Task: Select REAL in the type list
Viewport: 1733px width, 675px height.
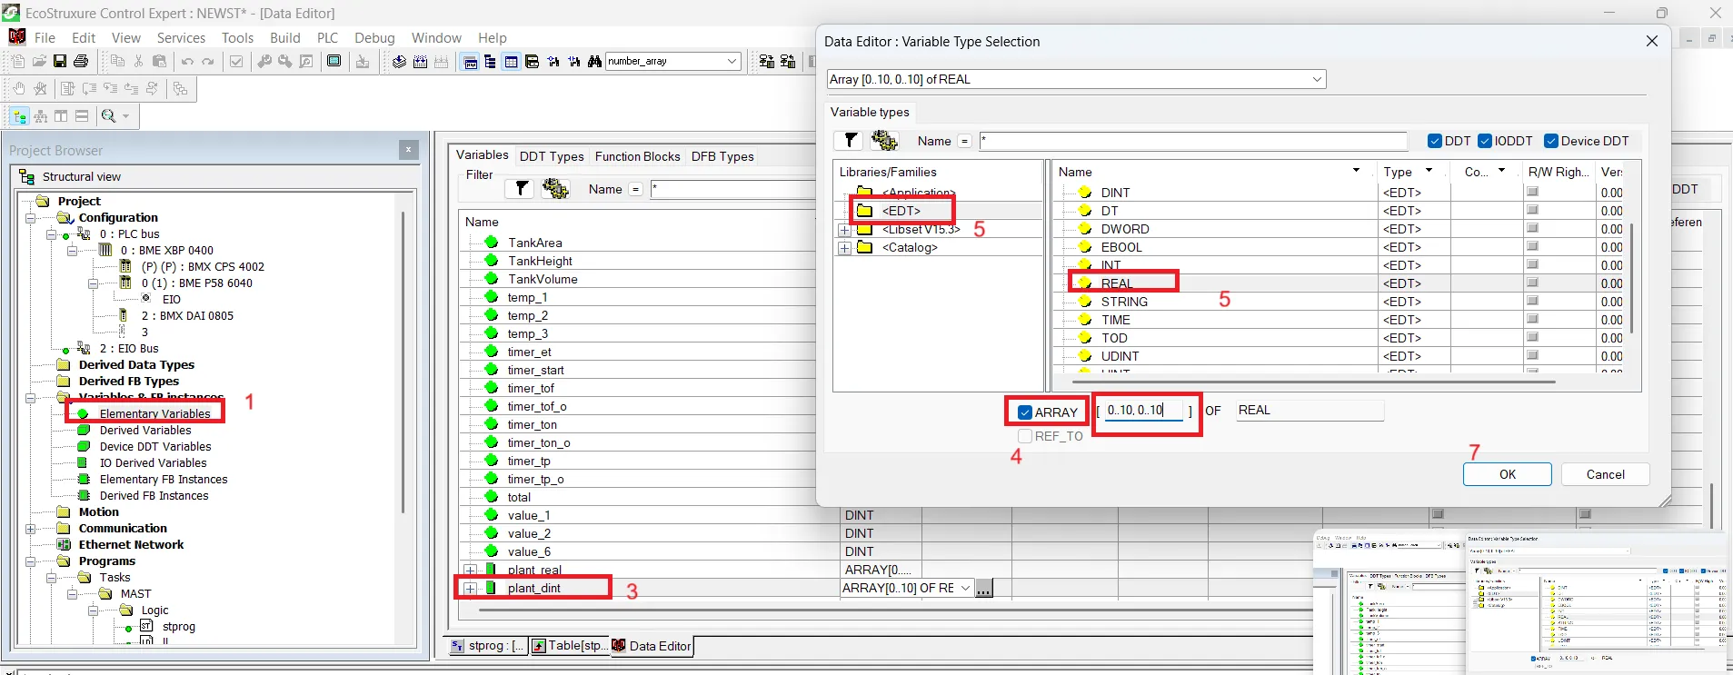Action: 1116,283
